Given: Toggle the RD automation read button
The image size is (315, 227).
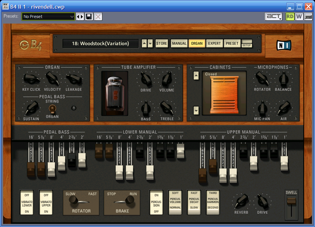Looking at the screenshot, I should 290,16.
